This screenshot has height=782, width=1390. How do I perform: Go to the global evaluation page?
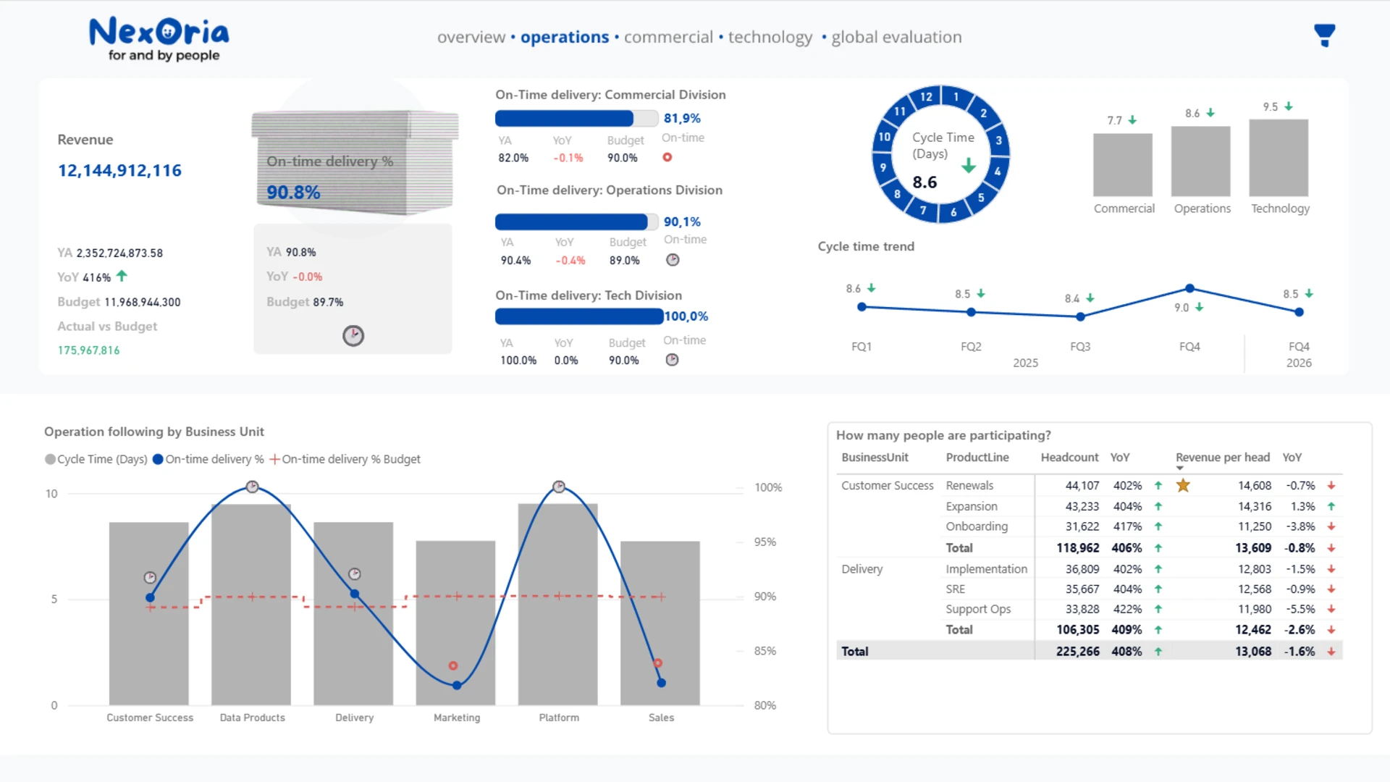(896, 37)
